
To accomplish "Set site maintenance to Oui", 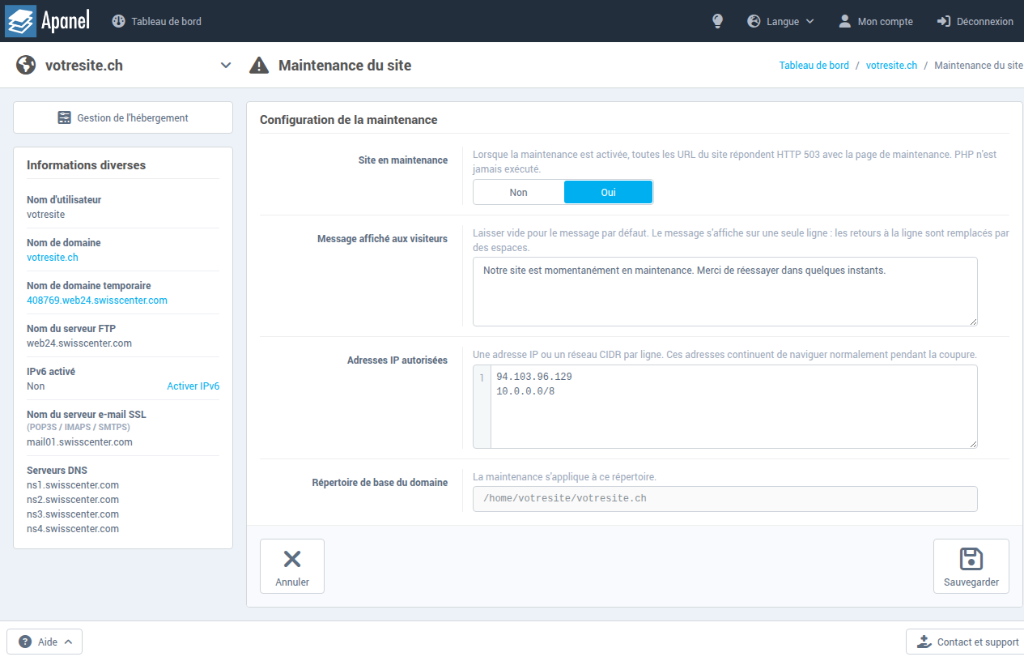I will pyautogui.click(x=608, y=192).
